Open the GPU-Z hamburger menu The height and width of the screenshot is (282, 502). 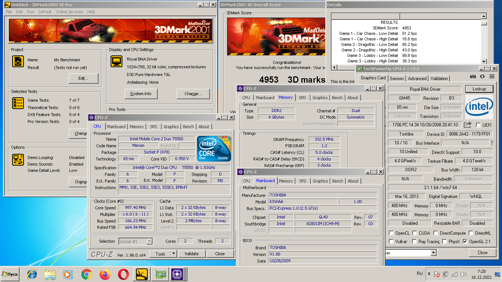tap(492, 76)
